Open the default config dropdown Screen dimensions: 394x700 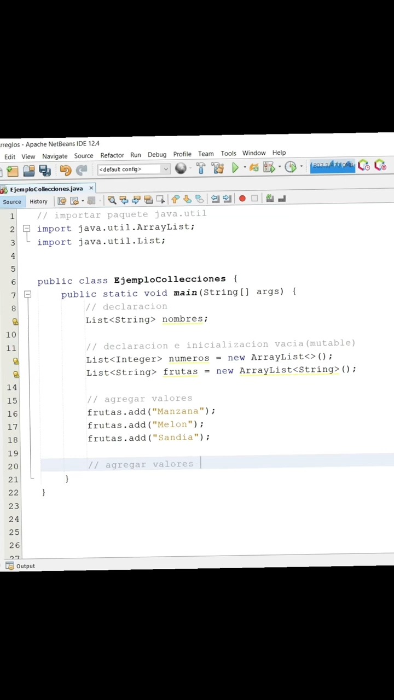click(133, 170)
